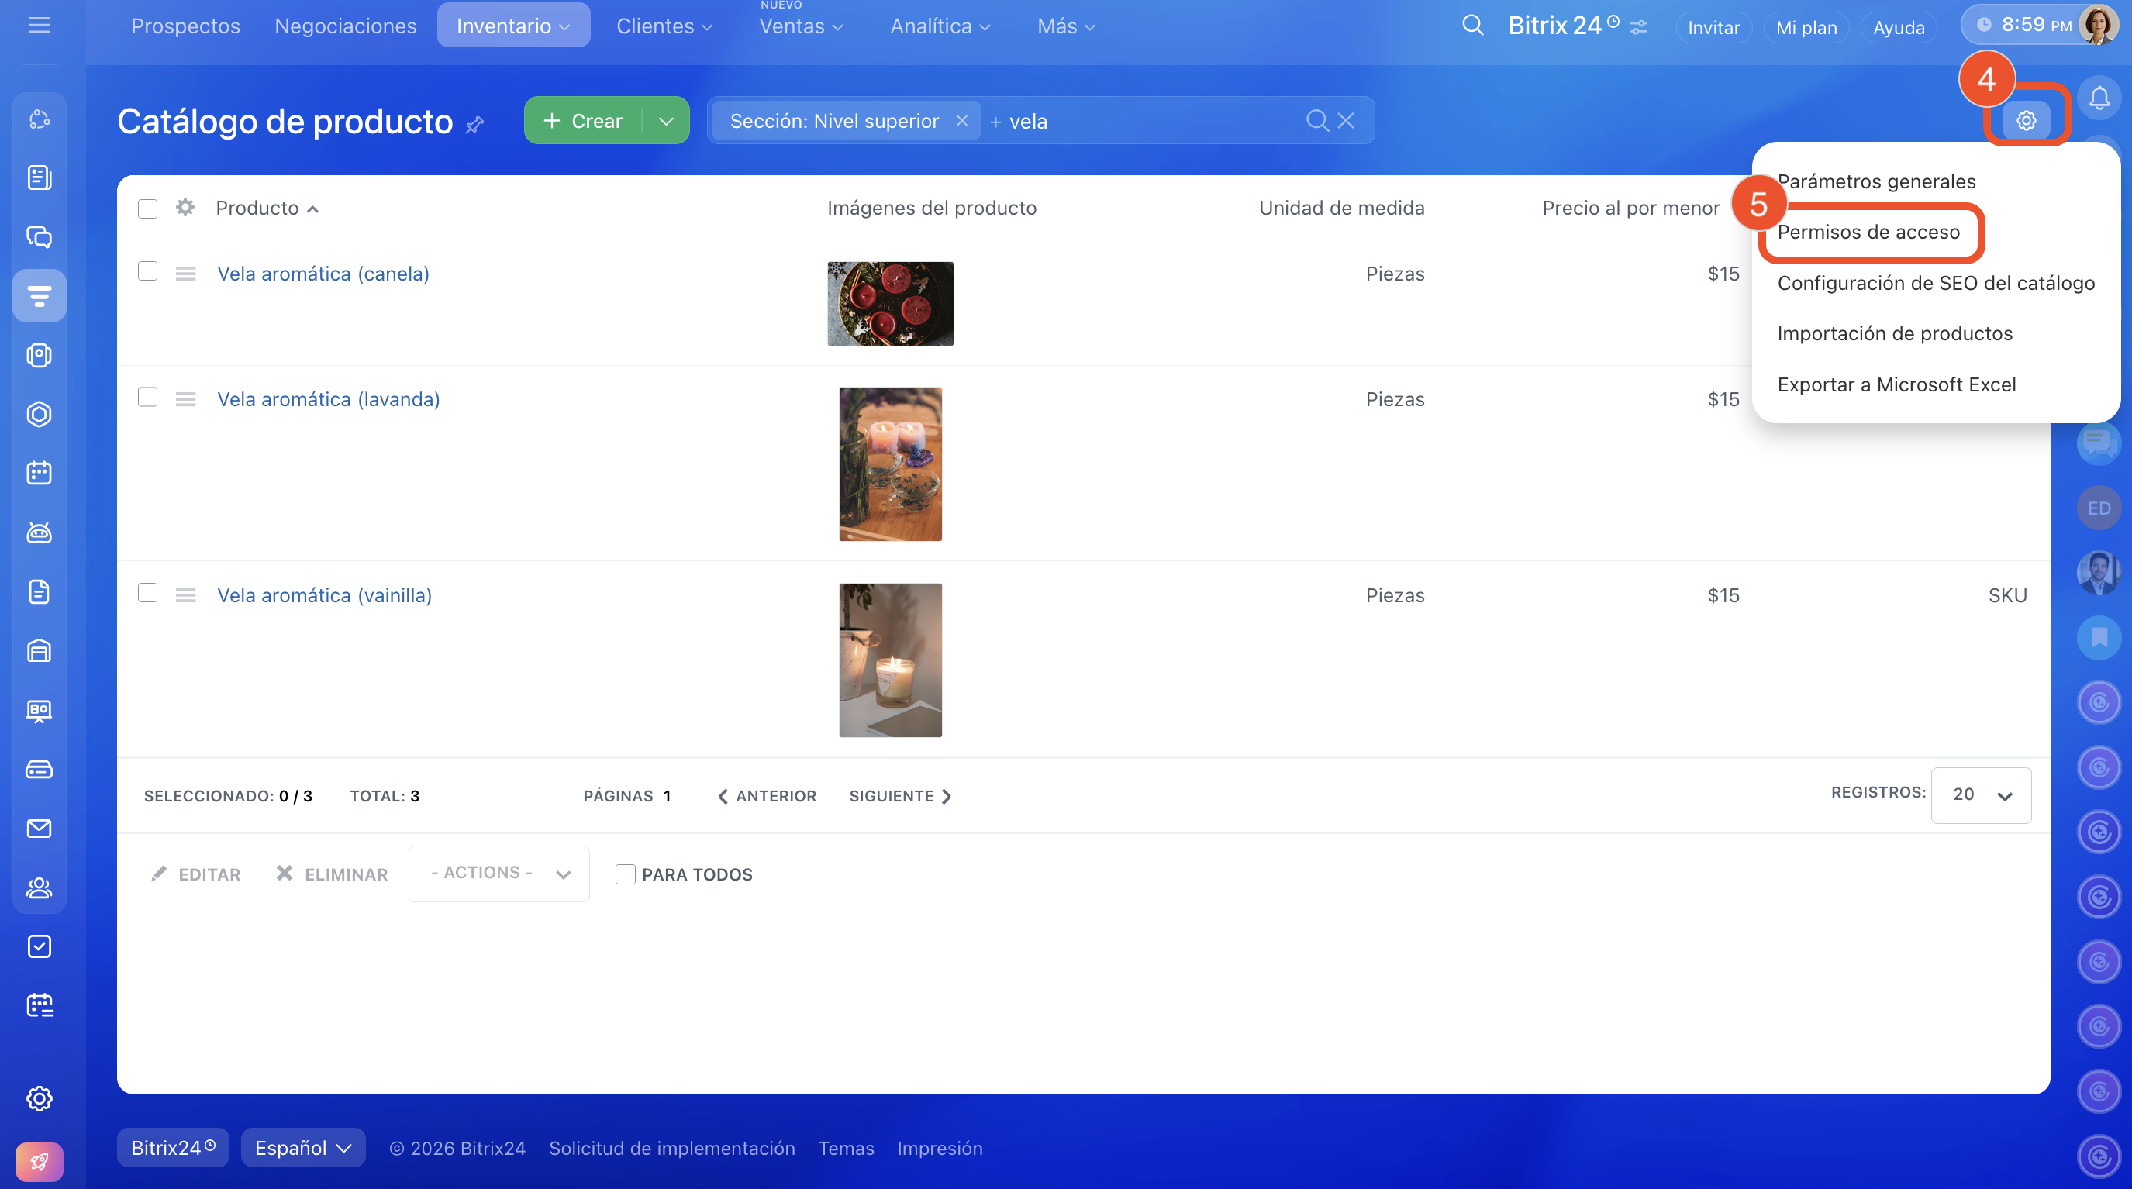Viewport: 2132px width, 1189px height.
Task: Open the Registros 20 dropdown
Action: [x=1981, y=795]
